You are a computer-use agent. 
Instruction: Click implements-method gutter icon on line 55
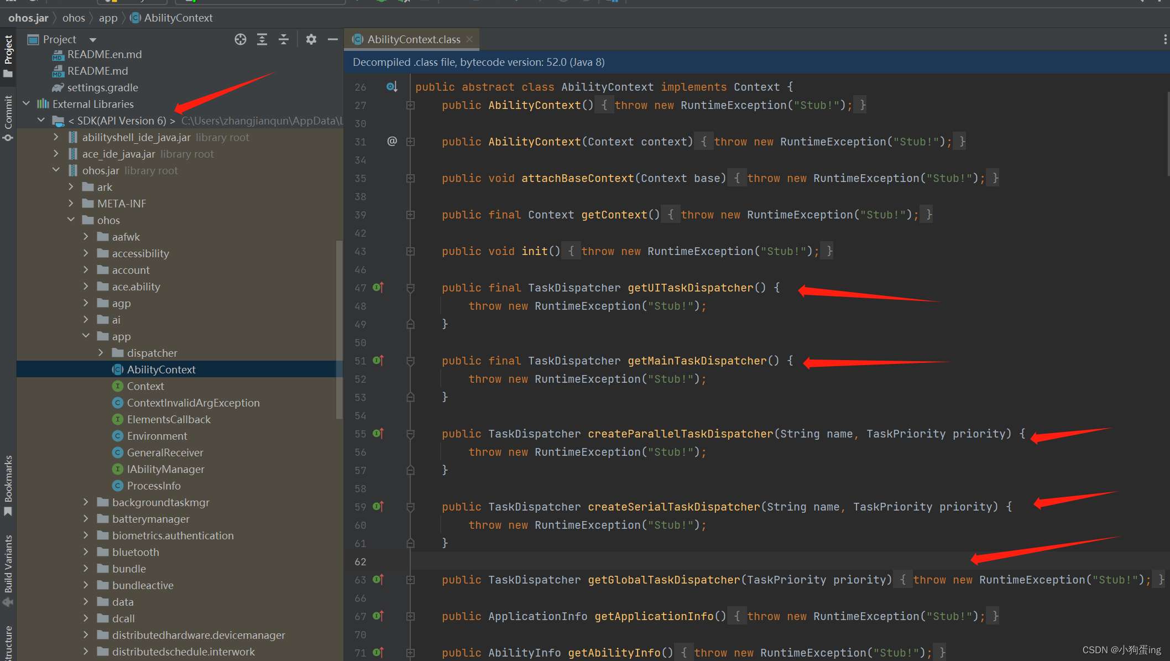[378, 433]
